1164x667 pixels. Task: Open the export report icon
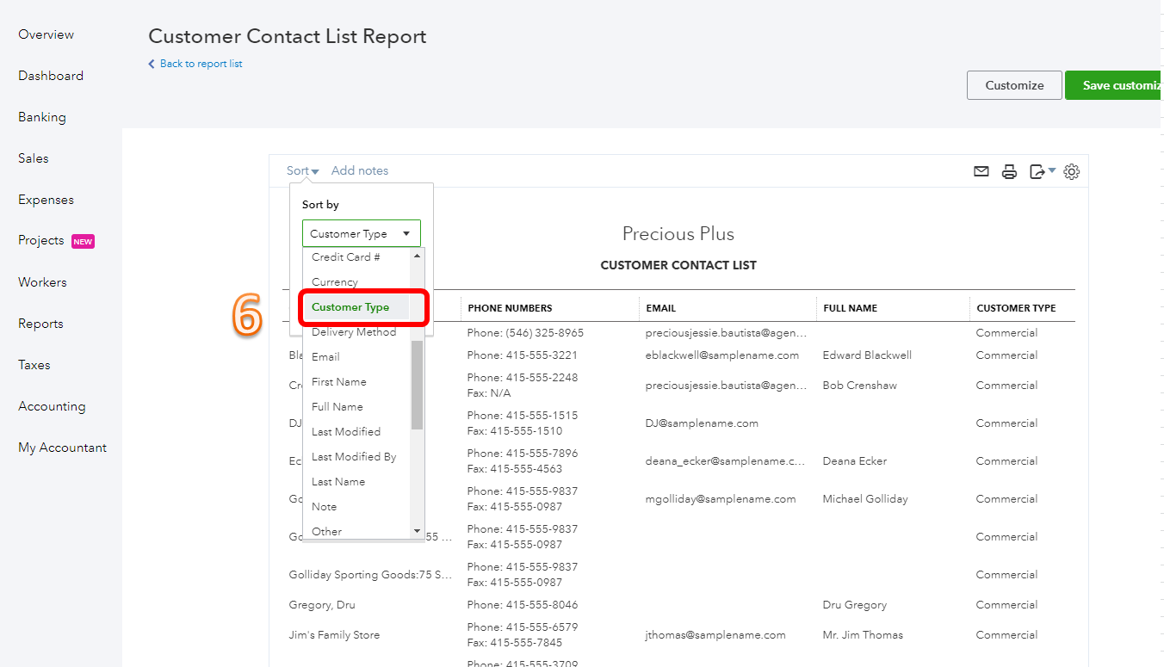[1037, 170]
